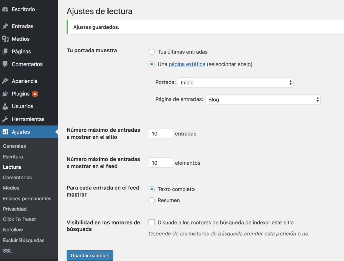Click the Plugins update badge showing 4

[35, 94]
